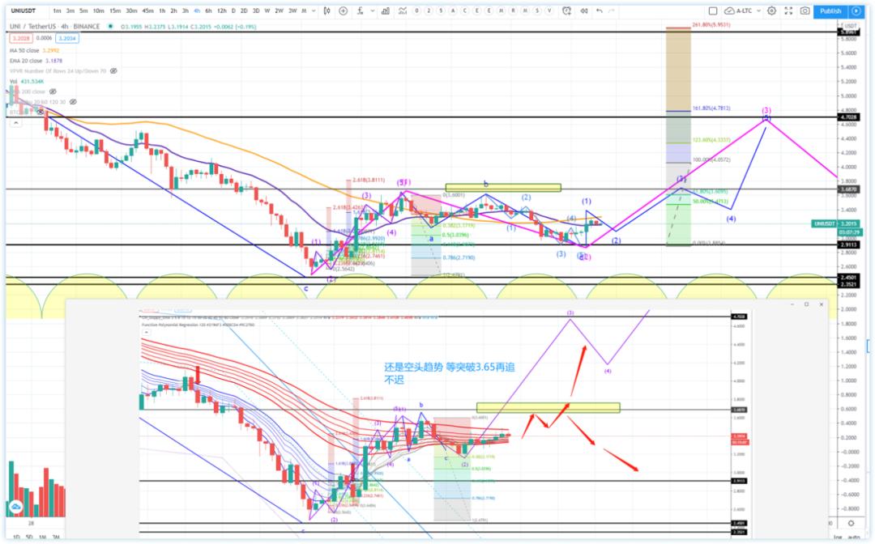
Task: Toggle log scale at bottom right
Action: tap(839, 538)
